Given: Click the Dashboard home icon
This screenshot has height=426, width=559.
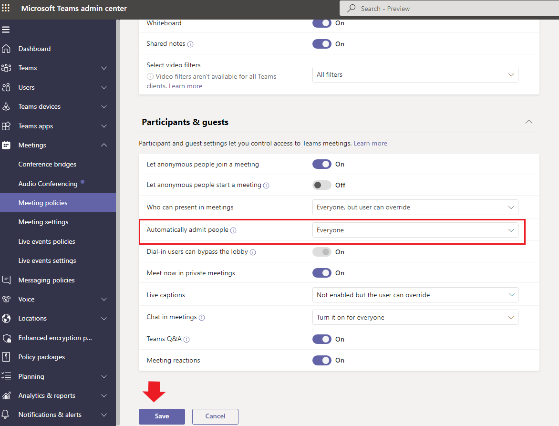Looking at the screenshot, I should 6,49.
